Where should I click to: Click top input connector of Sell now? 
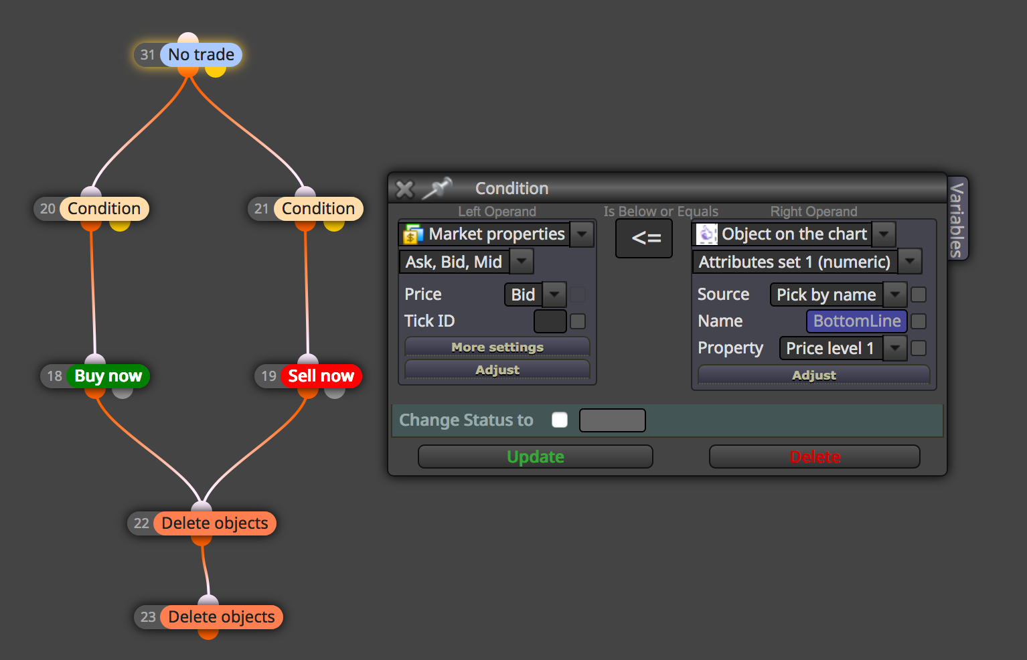pyautogui.click(x=308, y=359)
